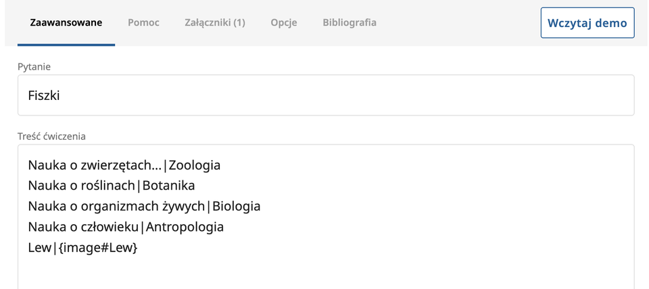The image size is (649, 289).
Task: Click the text Nauka o człowieku
Action: (83, 227)
